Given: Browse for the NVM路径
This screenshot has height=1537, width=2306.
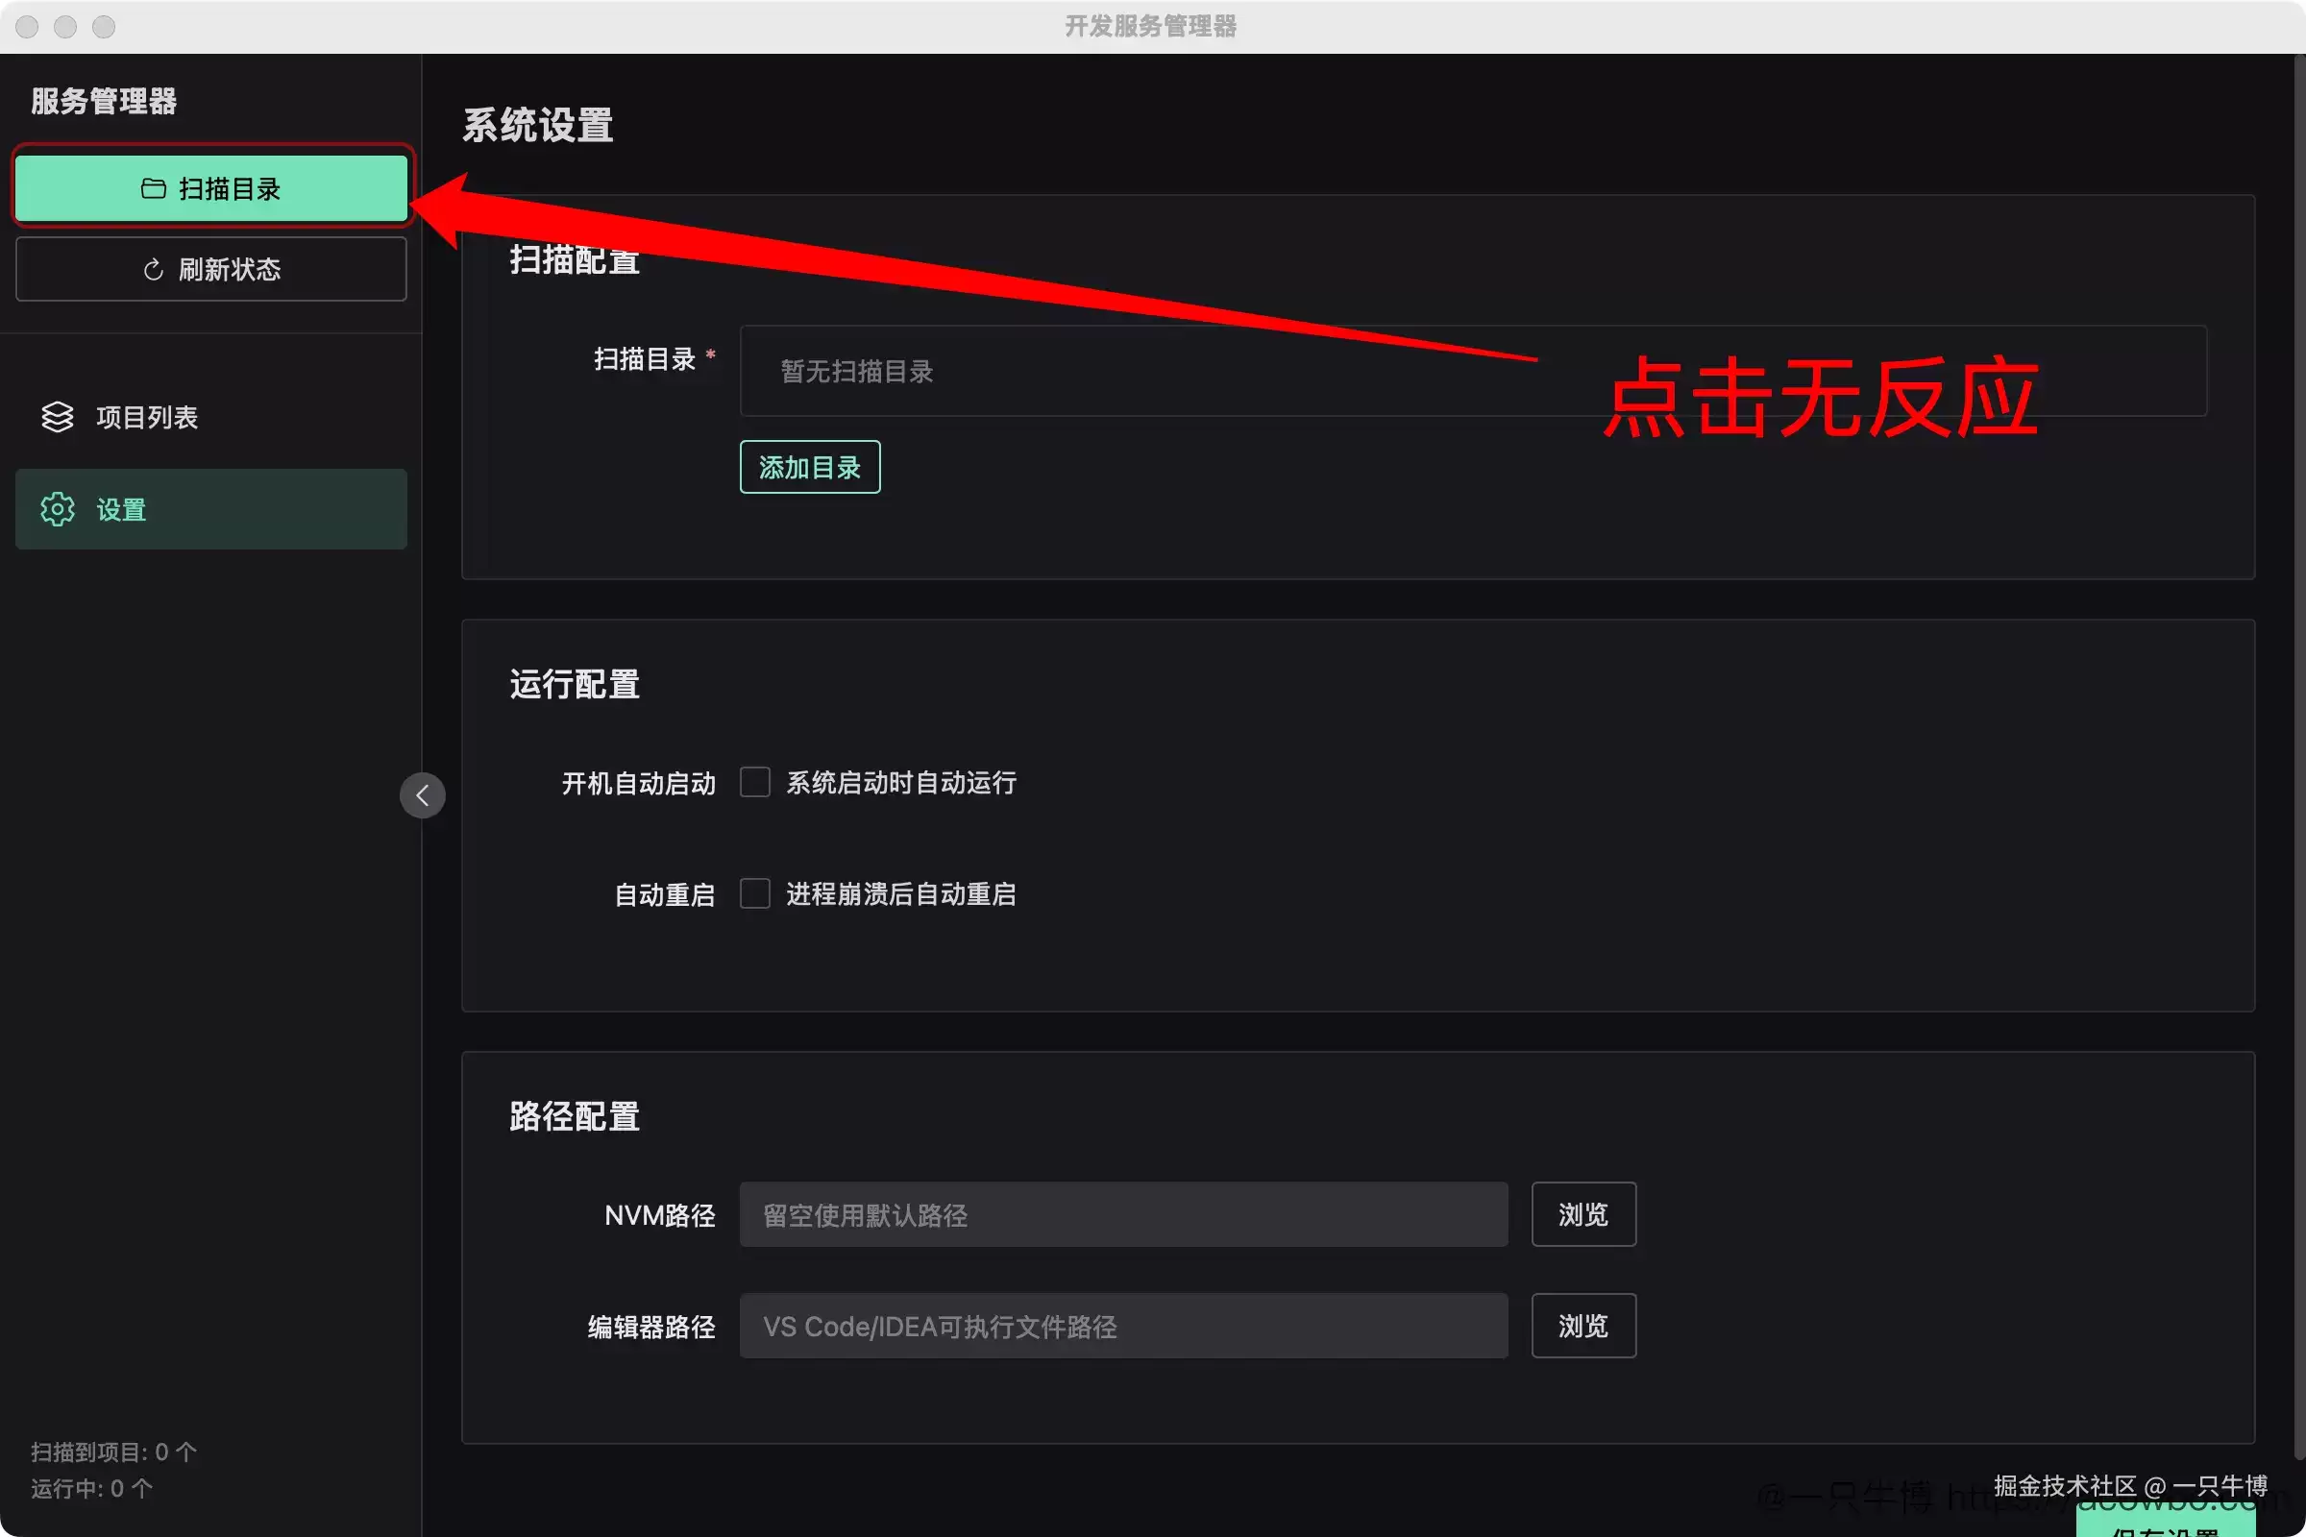Looking at the screenshot, I should (1583, 1213).
